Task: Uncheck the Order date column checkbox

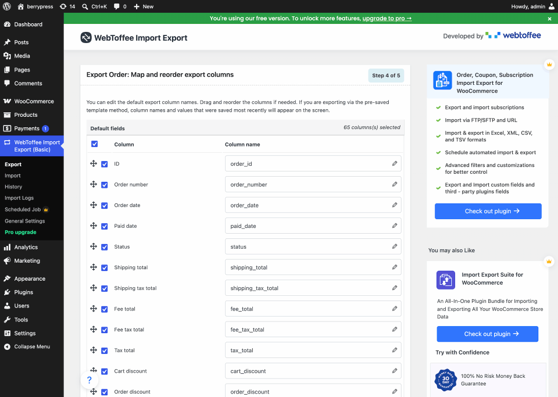Action: [104, 205]
